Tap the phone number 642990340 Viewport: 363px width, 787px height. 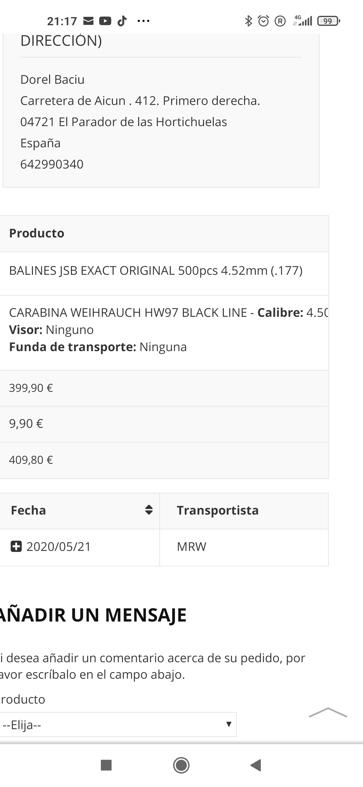click(52, 164)
